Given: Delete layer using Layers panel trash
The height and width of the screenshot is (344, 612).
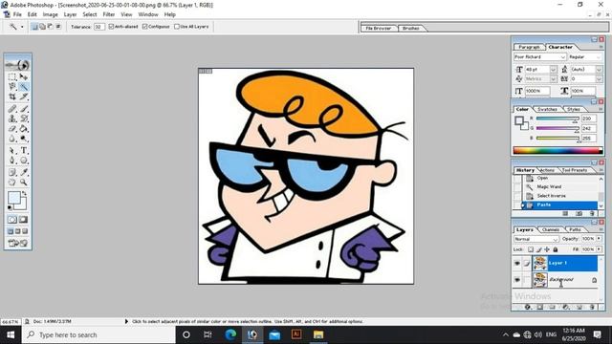Looking at the screenshot, I should (x=592, y=307).
